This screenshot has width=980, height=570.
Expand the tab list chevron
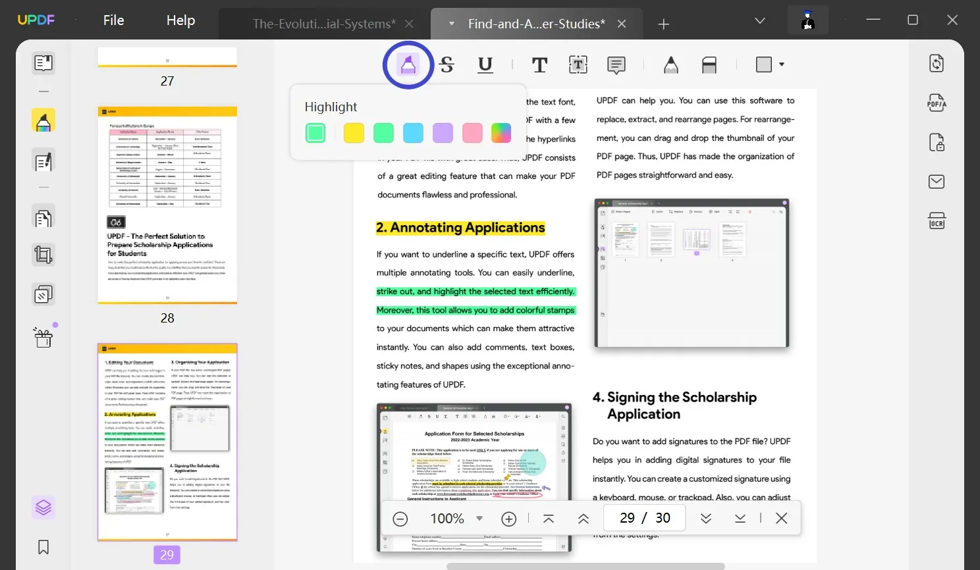(759, 20)
